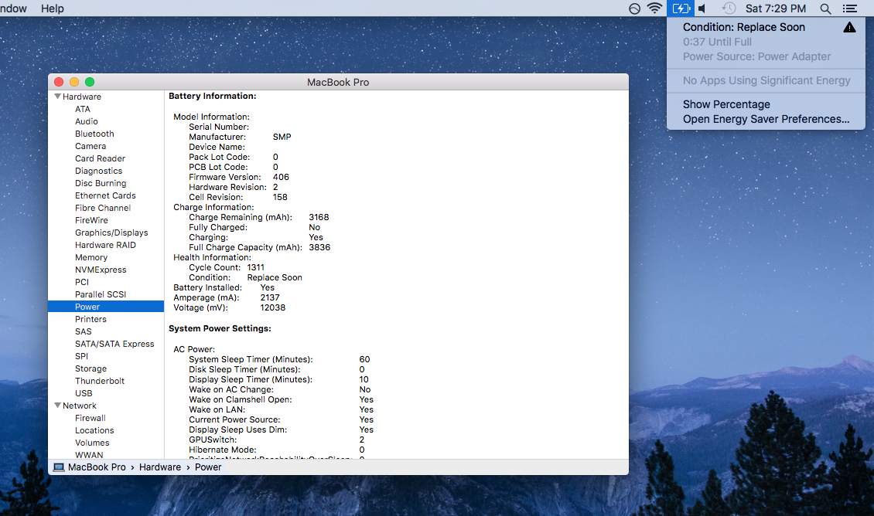
Task: Select Bluetooth in the sidebar
Action: click(x=94, y=134)
